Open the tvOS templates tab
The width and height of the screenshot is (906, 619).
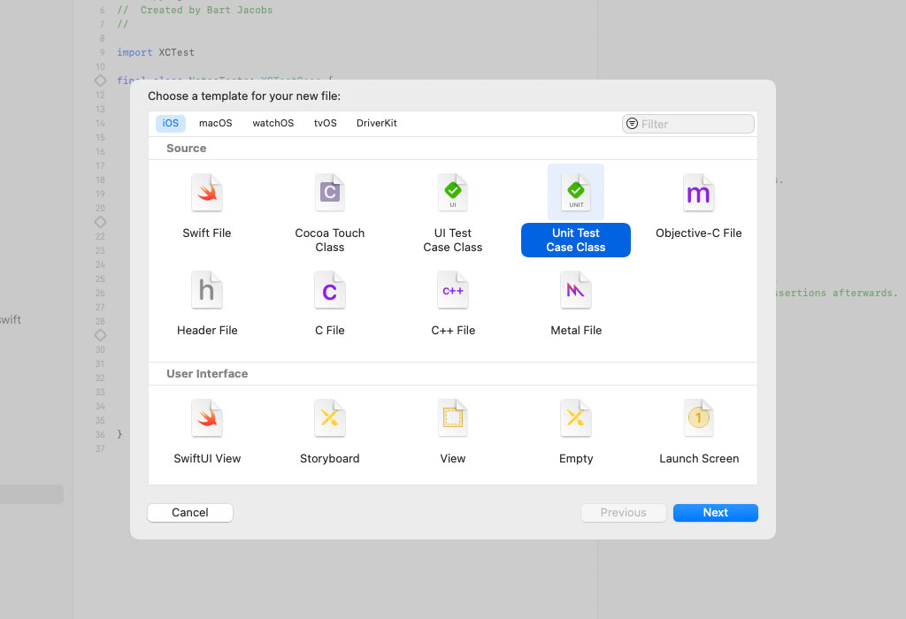(326, 124)
